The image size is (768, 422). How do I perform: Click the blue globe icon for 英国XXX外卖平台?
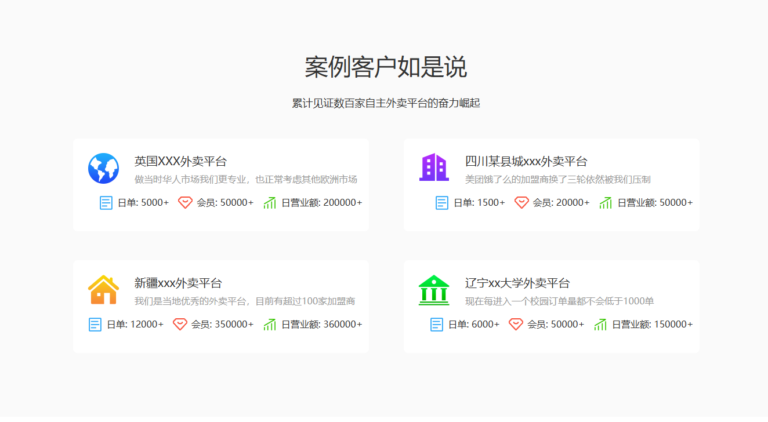click(x=103, y=168)
